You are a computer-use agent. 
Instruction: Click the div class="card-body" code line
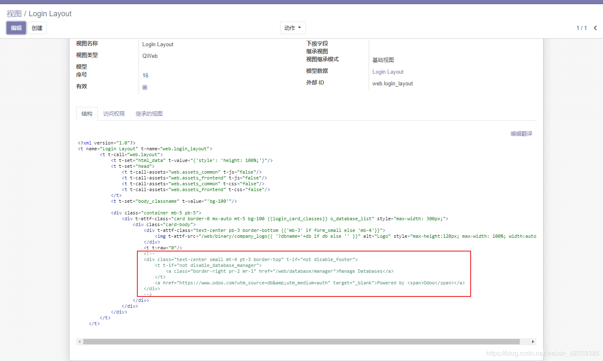coord(164,224)
